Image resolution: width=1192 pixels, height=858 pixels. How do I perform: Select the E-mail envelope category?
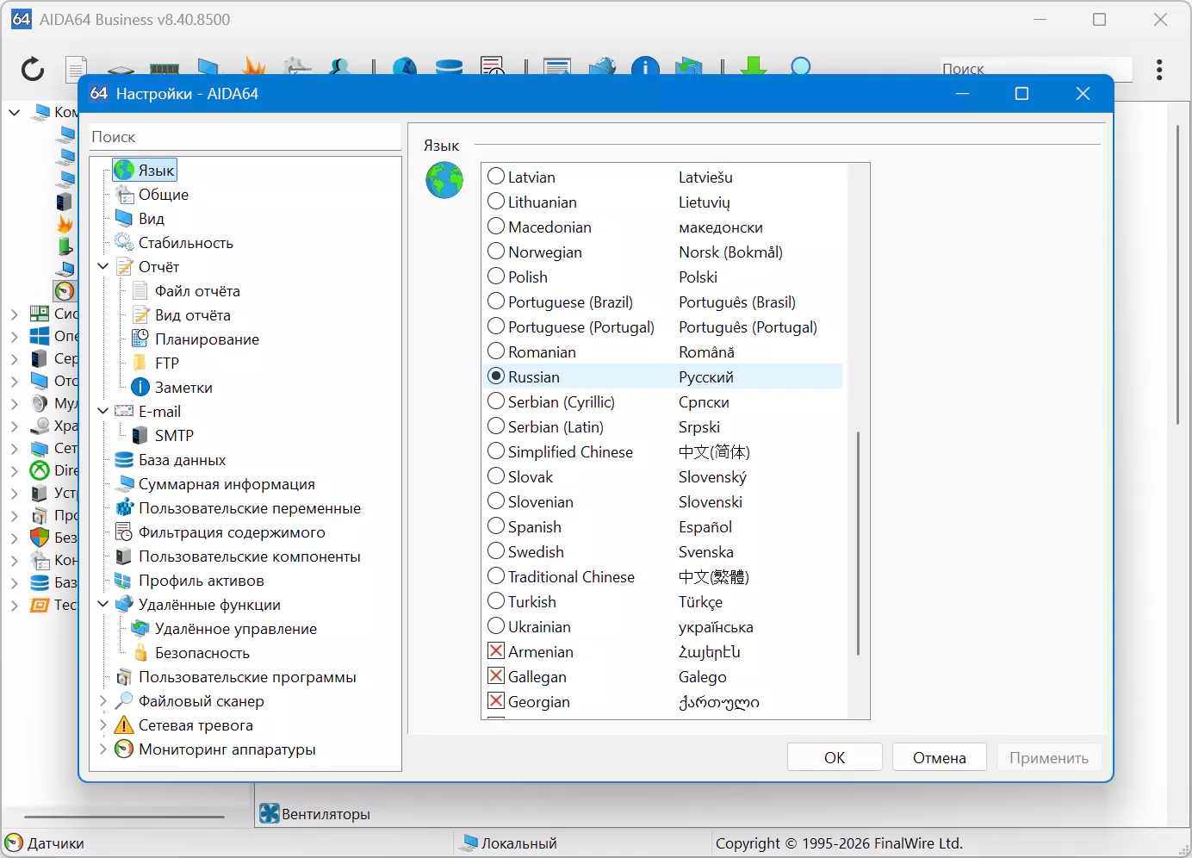pos(124,412)
